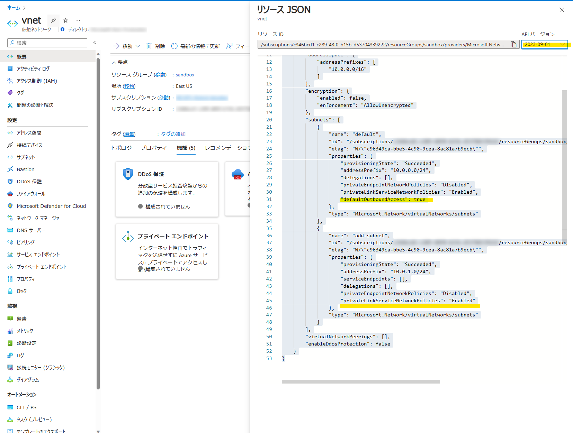573x433 pixels.
Task: Click the JSON horizontal scrollbar
Action: click(x=361, y=381)
